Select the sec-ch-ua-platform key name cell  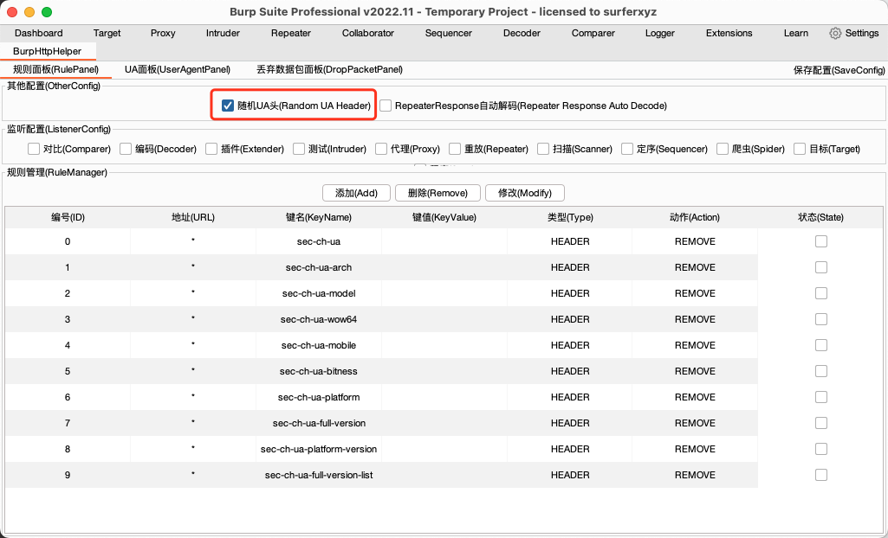point(319,397)
